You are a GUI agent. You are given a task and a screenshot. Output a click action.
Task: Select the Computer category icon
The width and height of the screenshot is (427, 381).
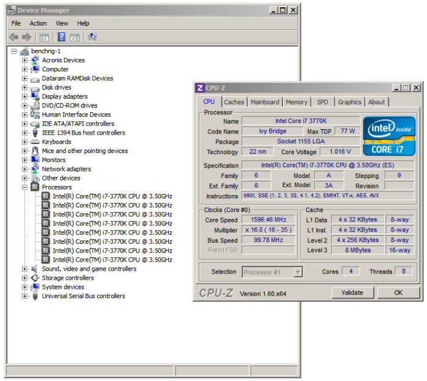35,69
